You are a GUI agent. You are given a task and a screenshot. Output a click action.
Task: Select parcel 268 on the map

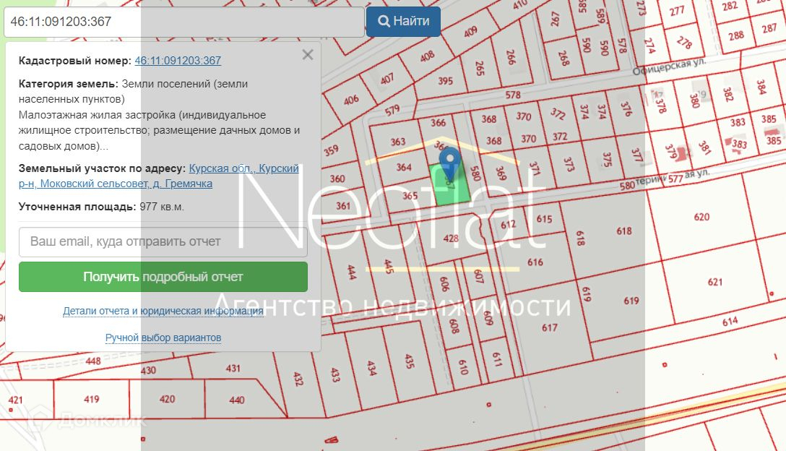pyautogui.click(x=563, y=59)
